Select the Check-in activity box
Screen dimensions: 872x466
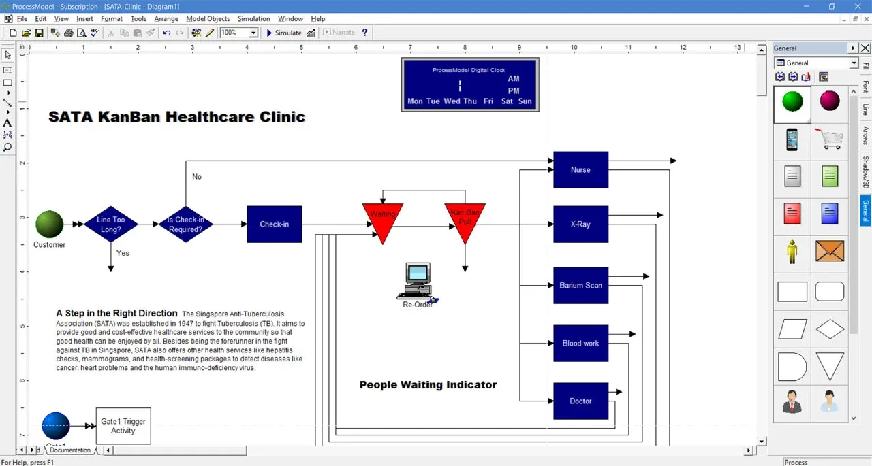click(x=274, y=224)
